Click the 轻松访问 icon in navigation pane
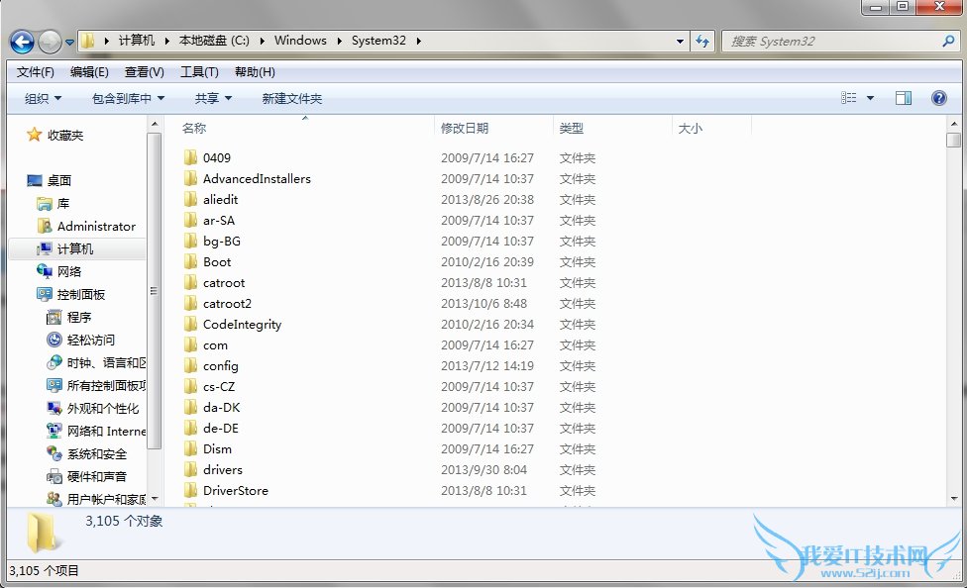The width and height of the screenshot is (967, 588). click(54, 340)
